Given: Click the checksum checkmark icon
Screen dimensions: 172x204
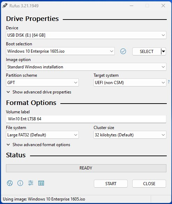Looking at the screenshot, I should pyautogui.click(x=123, y=51).
